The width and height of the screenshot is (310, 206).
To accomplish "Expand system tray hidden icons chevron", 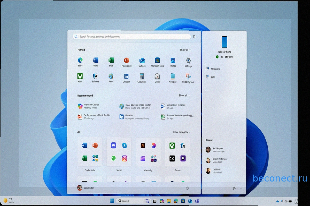I will click(272, 201).
